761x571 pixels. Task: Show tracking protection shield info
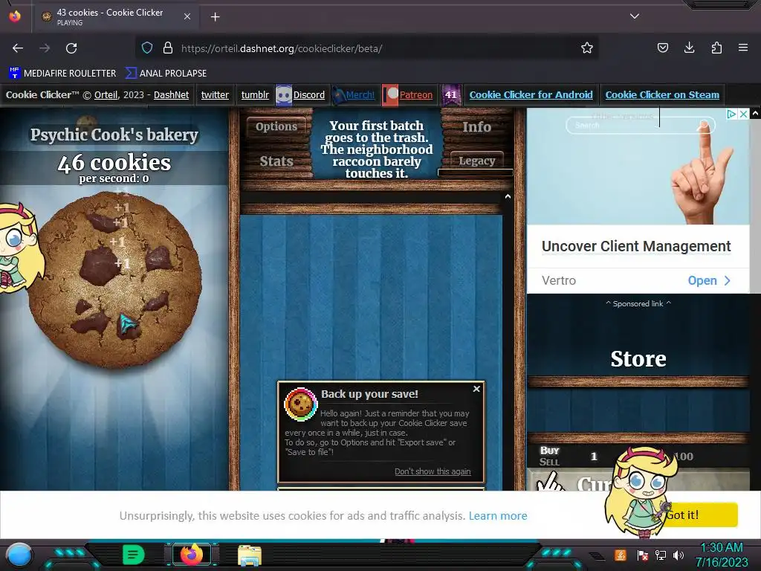pos(147,48)
